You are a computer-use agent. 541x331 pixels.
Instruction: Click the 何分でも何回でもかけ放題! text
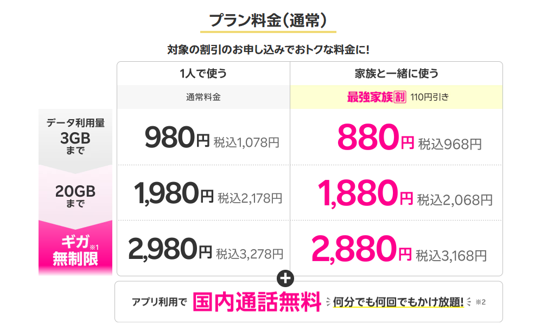[x=398, y=302]
